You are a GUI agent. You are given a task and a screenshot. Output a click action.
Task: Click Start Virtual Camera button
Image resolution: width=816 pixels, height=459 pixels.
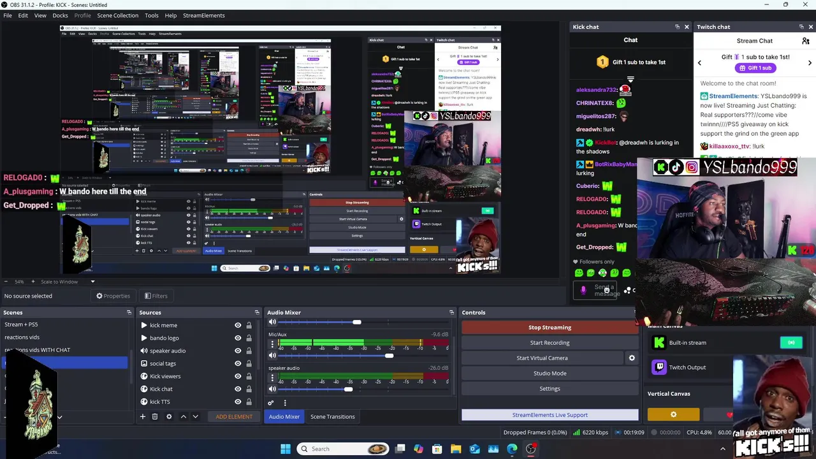point(542,358)
